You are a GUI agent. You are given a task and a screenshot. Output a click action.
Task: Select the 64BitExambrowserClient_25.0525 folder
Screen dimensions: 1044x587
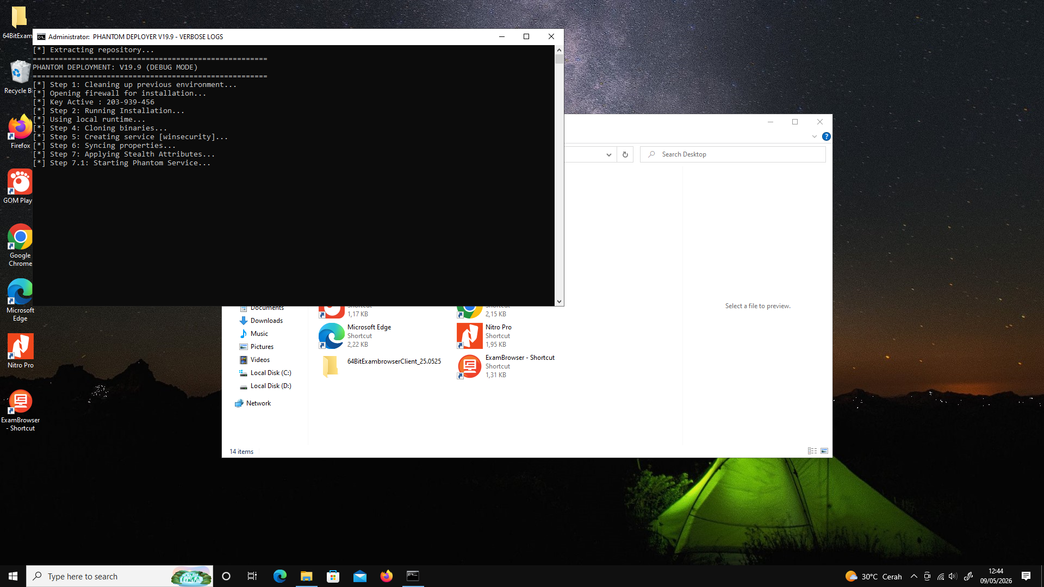click(x=381, y=366)
